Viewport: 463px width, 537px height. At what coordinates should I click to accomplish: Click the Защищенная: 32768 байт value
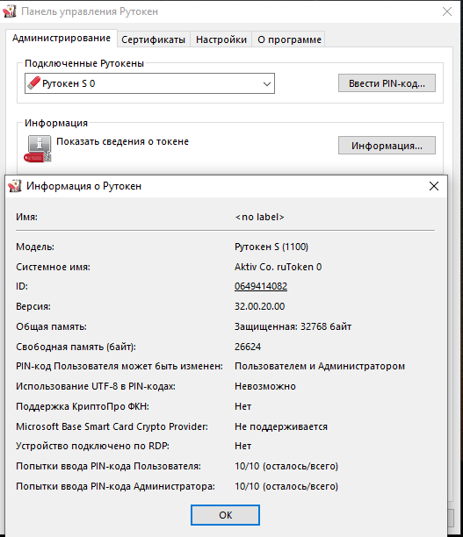click(x=293, y=326)
